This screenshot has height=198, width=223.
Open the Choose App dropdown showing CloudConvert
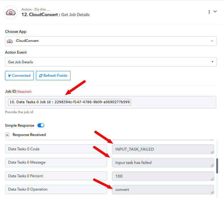coord(111,41)
